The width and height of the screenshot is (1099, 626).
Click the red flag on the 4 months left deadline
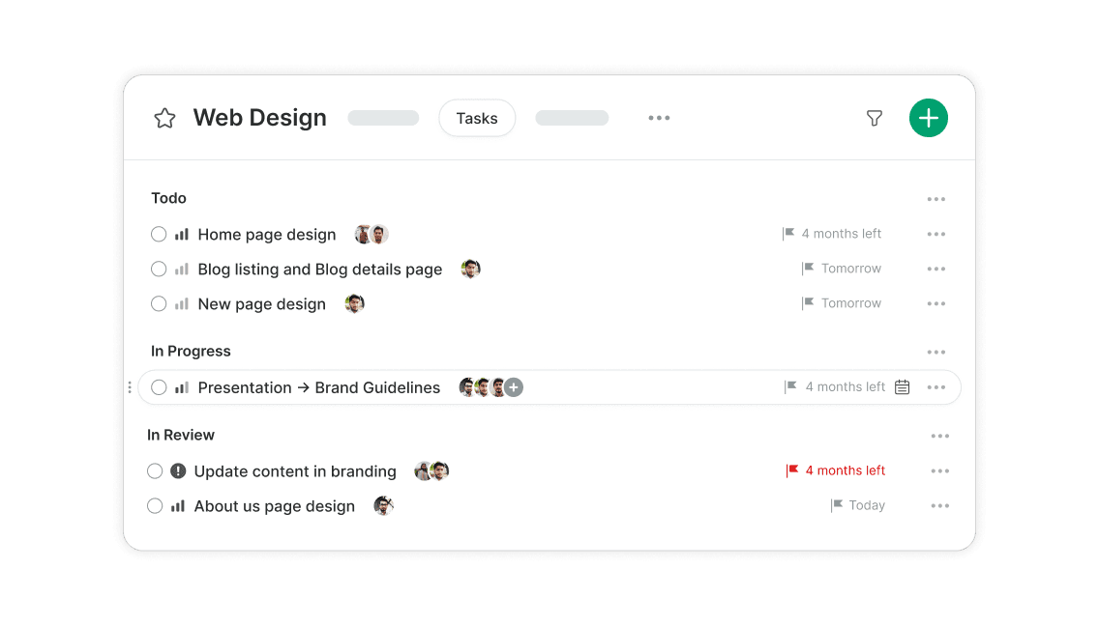(x=790, y=470)
